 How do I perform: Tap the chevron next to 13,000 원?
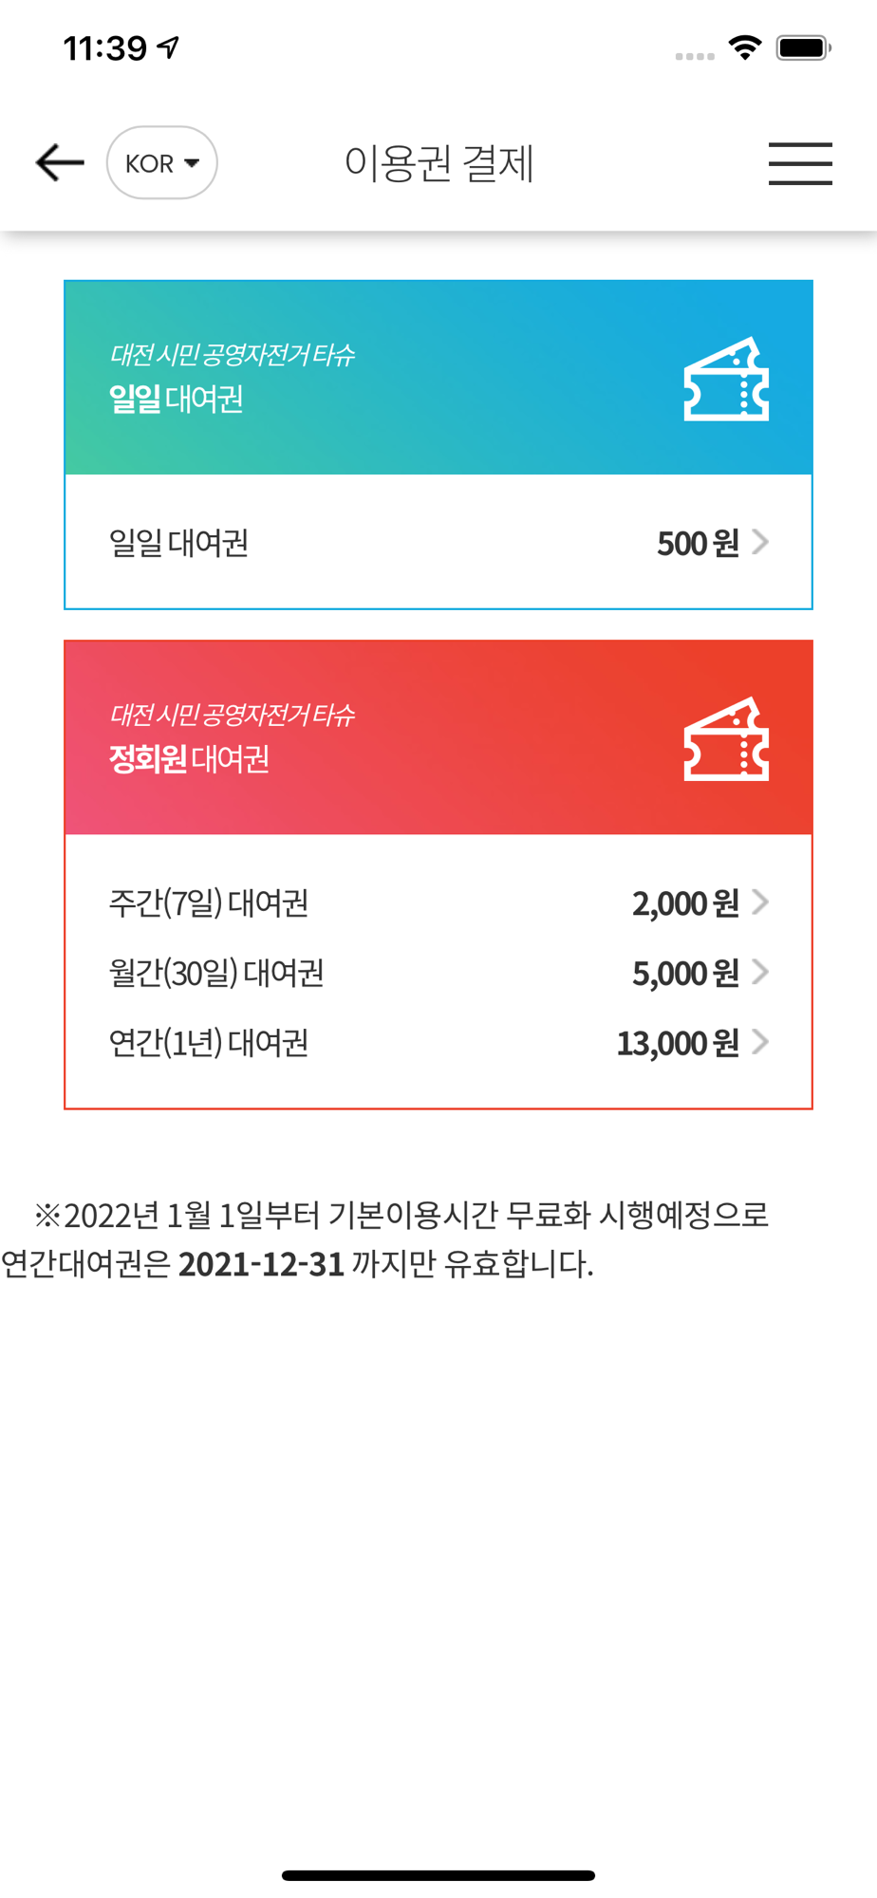click(760, 1042)
